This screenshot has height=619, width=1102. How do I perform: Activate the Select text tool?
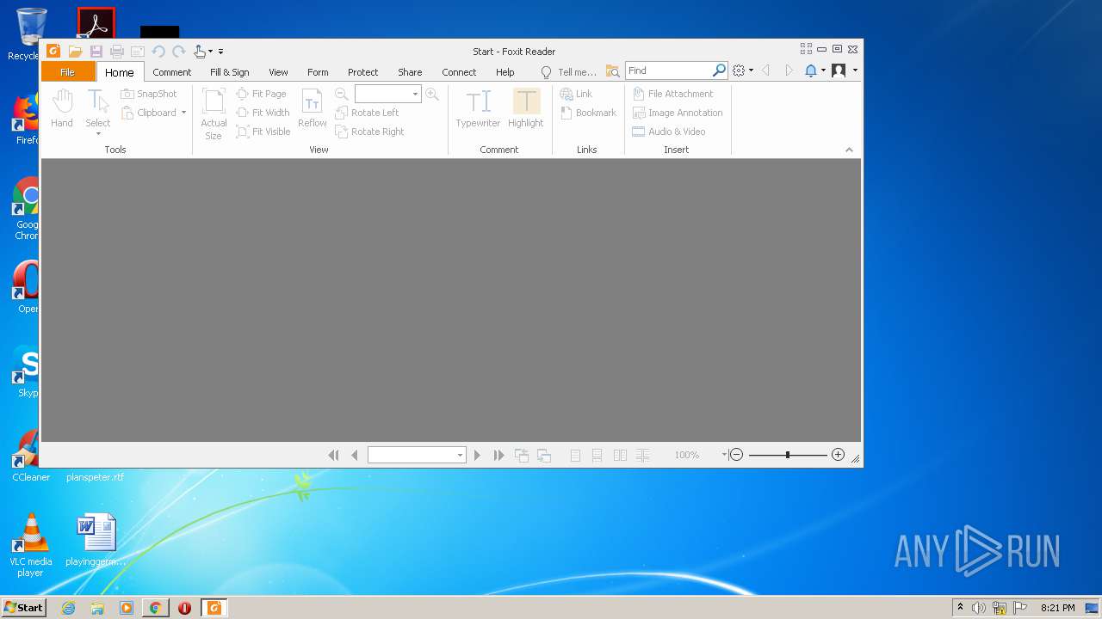(x=98, y=108)
